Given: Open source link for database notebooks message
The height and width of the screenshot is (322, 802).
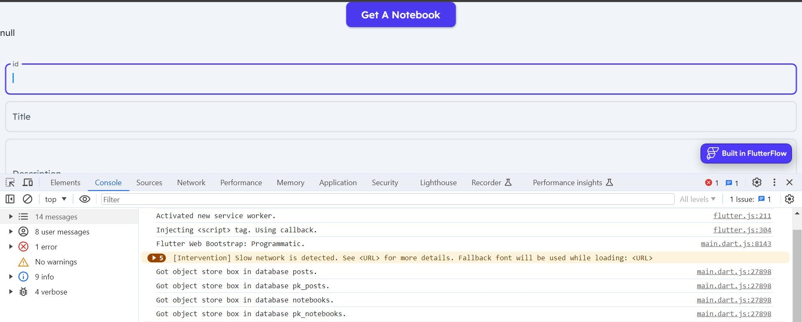Looking at the screenshot, I should point(734,300).
